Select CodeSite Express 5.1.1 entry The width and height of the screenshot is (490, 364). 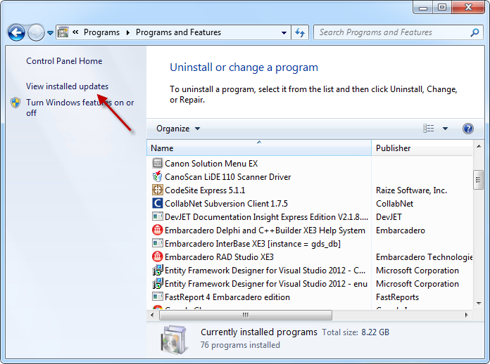coord(205,190)
